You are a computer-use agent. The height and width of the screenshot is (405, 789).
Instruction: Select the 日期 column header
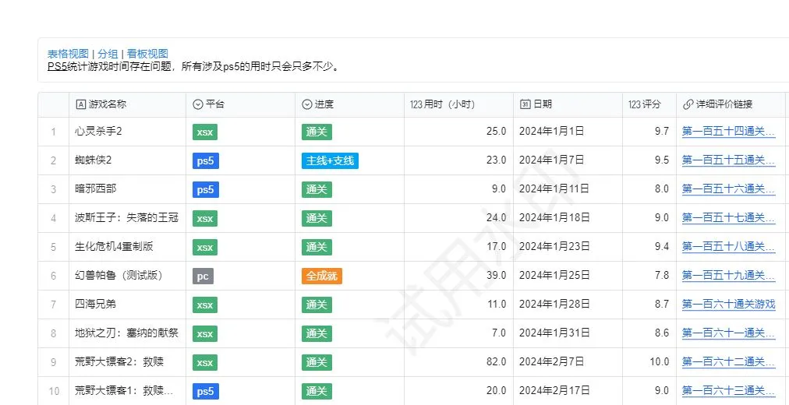(568, 104)
